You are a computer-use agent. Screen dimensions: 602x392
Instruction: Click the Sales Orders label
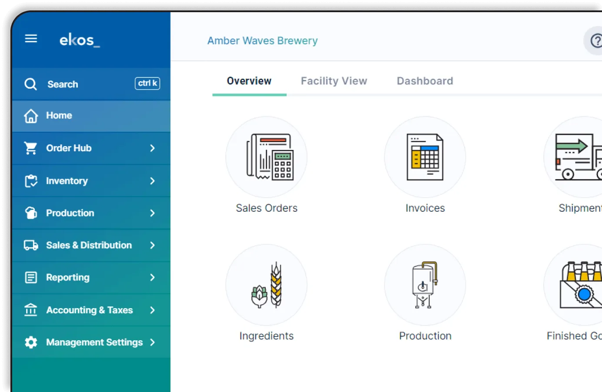click(x=267, y=208)
